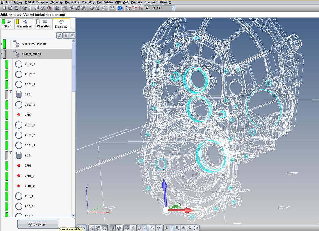Click the Print icon in the toolbar
The image size is (319, 231).
click(92, 8)
